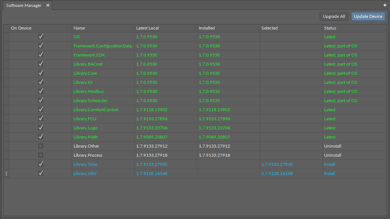Toggle the Library.BACnet On Device checkbox
The image size is (390, 219).
[41, 64]
